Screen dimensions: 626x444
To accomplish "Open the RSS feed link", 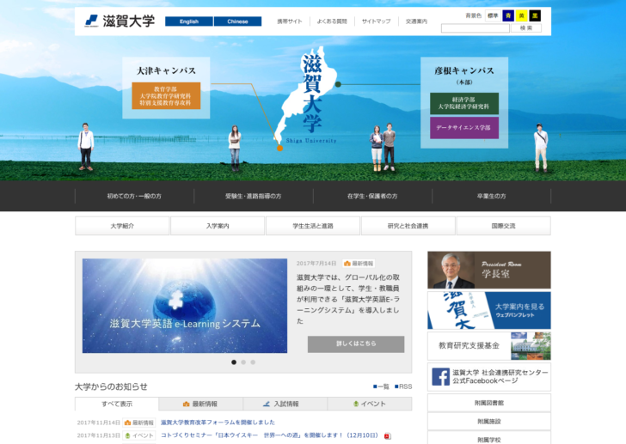I will (x=403, y=386).
